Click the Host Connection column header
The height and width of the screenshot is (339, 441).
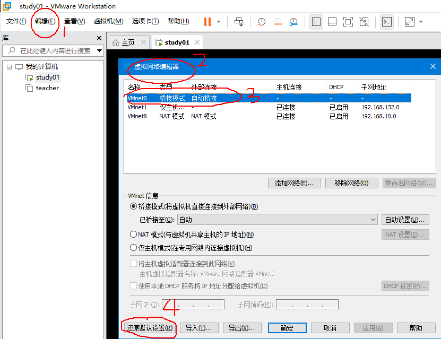click(x=299, y=87)
